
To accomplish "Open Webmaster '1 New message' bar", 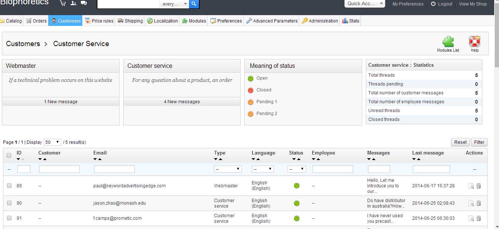I will click(61, 102).
